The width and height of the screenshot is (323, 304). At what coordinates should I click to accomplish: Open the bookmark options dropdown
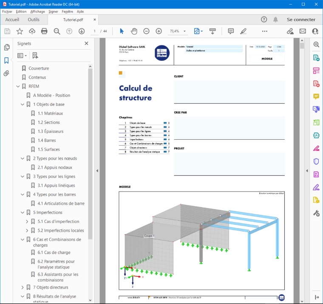tap(22, 56)
